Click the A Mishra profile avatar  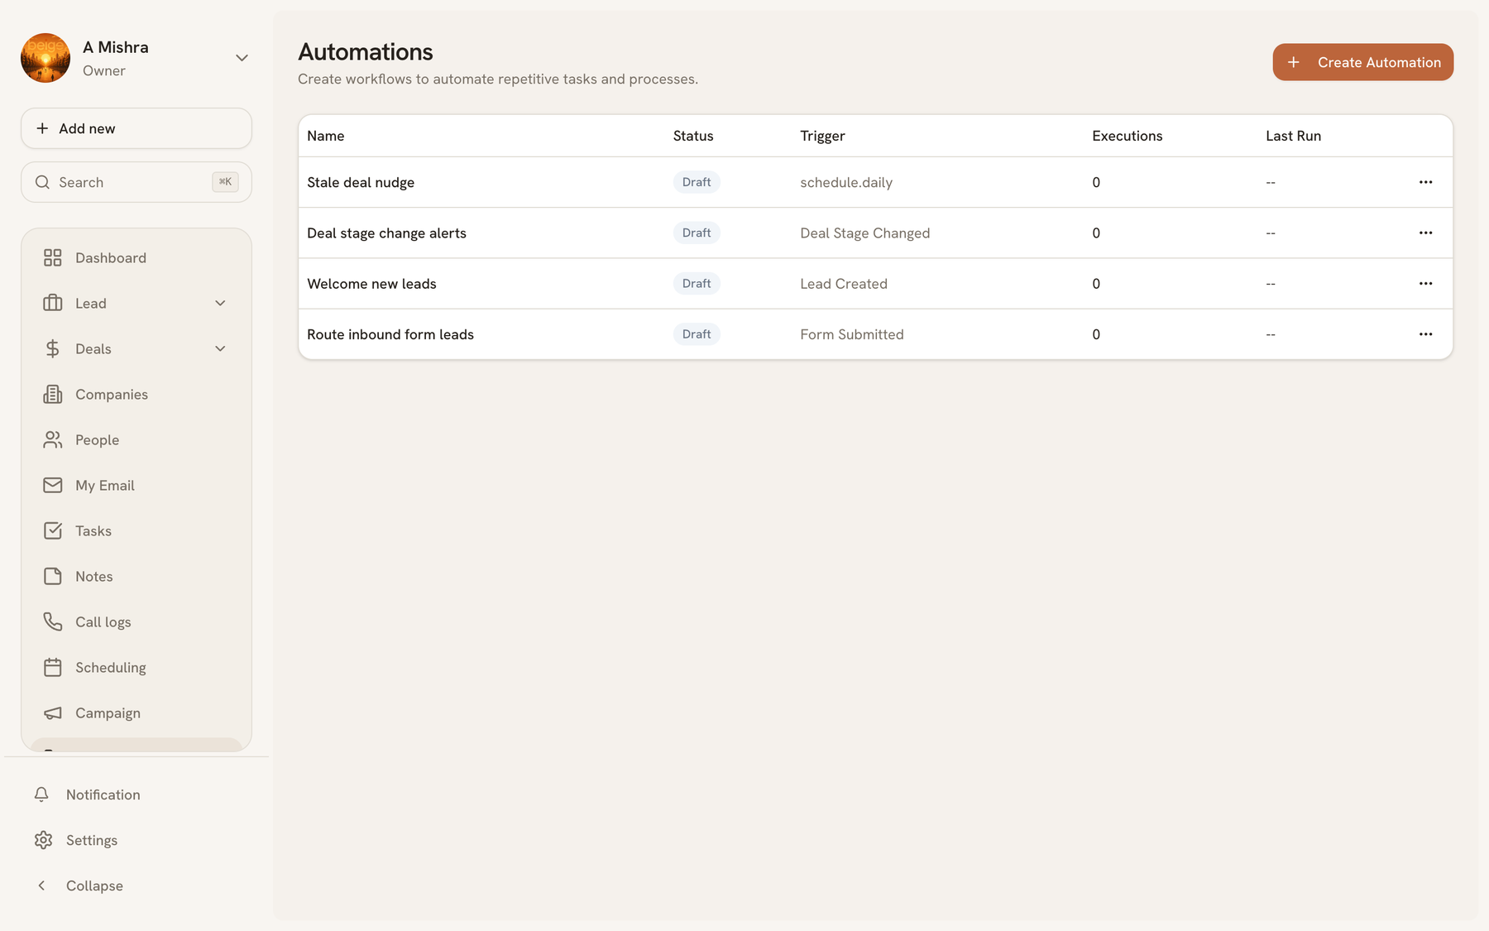point(45,58)
